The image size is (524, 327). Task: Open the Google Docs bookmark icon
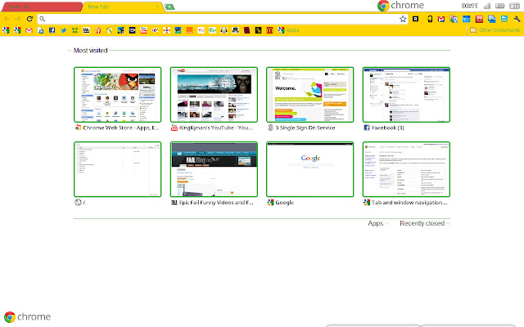(x=40, y=30)
